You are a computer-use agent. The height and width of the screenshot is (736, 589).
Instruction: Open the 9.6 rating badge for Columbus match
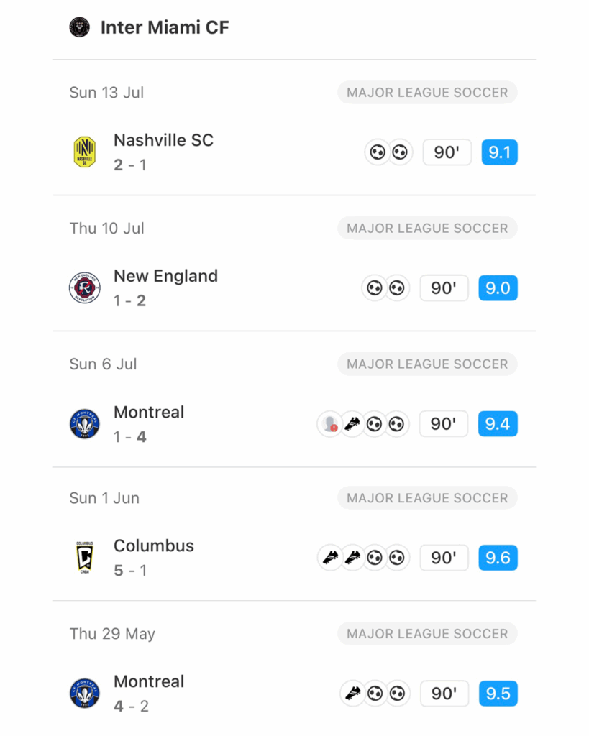pyautogui.click(x=498, y=558)
